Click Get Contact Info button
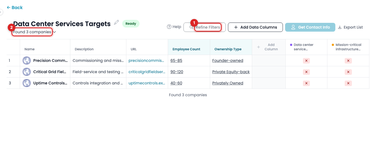This screenshot has height=154, width=376. click(x=310, y=27)
